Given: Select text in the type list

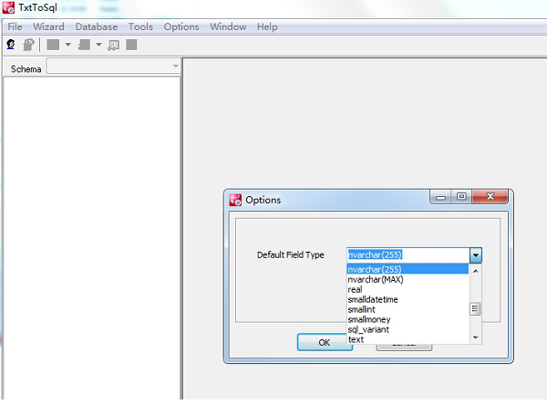Looking at the screenshot, I should [x=408, y=339].
